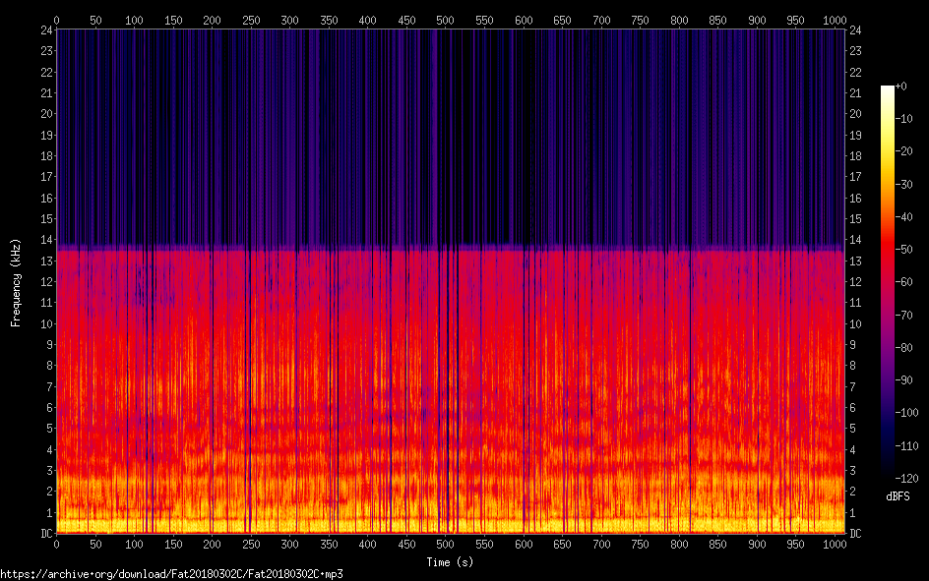Click the "DC" label on left frequency axis

pyautogui.click(x=46, y=534)
